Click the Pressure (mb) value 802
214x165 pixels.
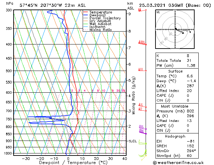(x=191, y=111)
